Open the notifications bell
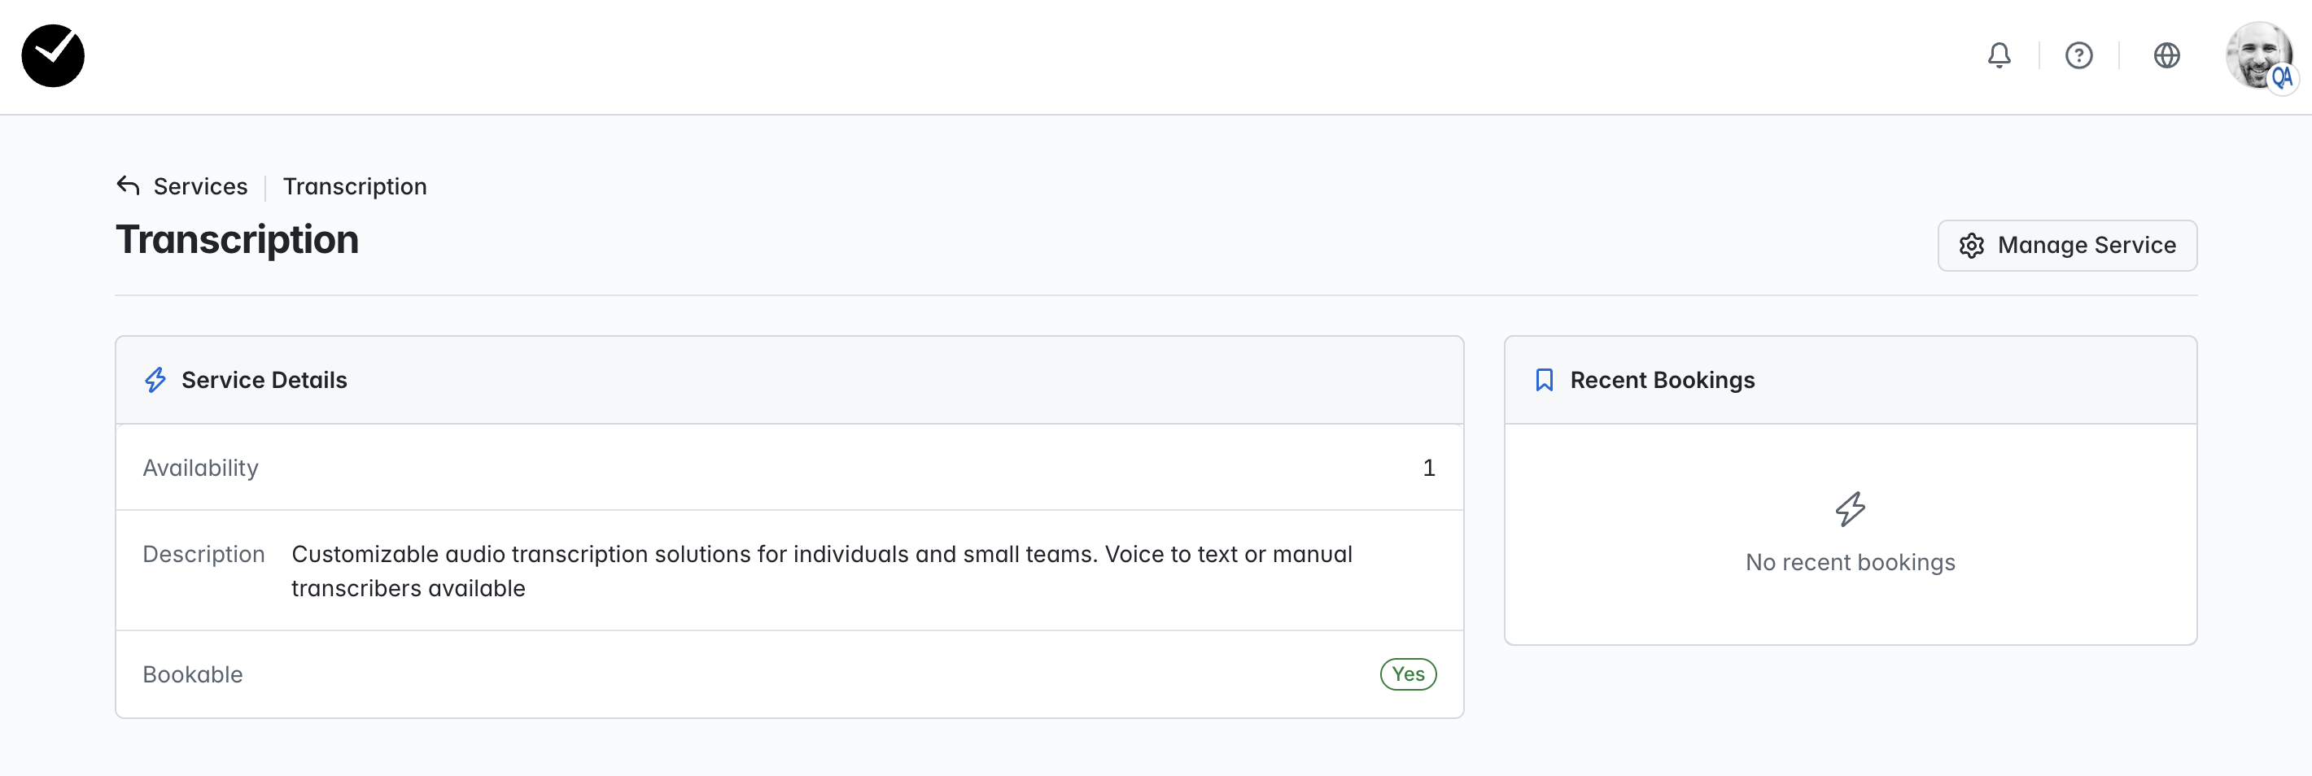 pos(1999,55)
